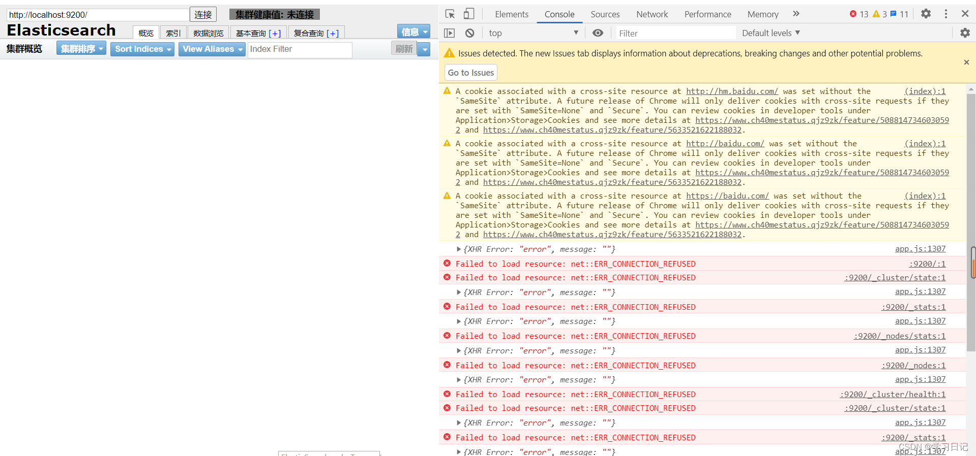Open the http://baidu.com/ link
This screenshot has width=976, height=456.
(x=725, y=144)
